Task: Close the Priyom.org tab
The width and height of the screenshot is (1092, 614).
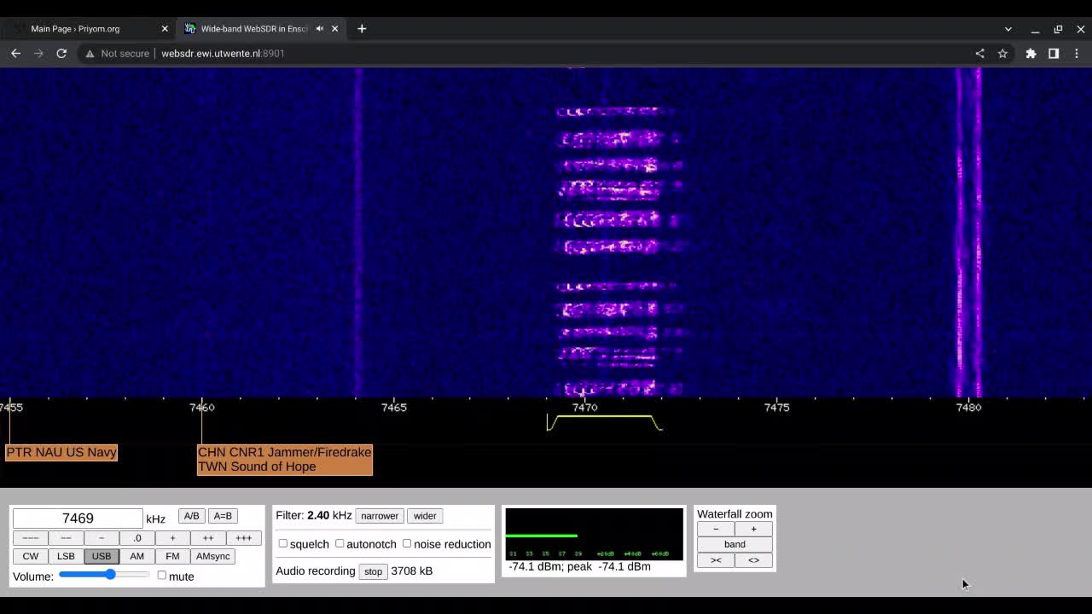Action: click(x=165, y=28)
